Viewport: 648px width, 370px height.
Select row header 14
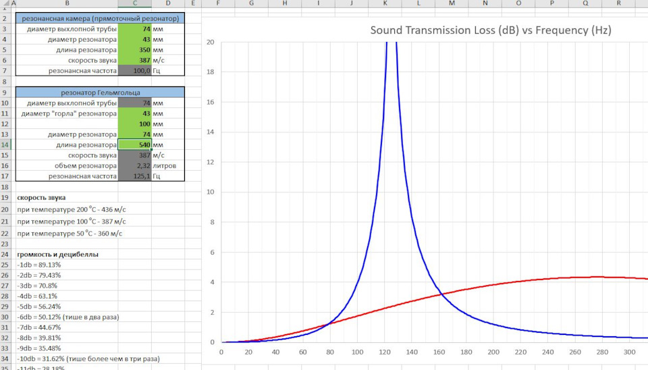point(5,144)
